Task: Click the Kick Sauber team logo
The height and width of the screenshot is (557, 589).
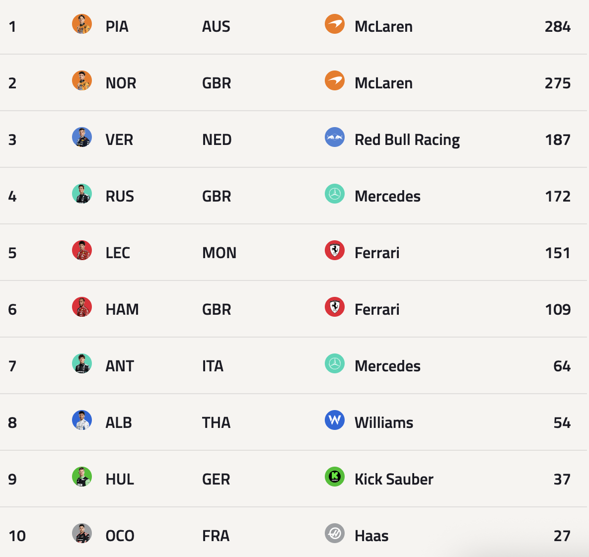Action: (334, 477)
